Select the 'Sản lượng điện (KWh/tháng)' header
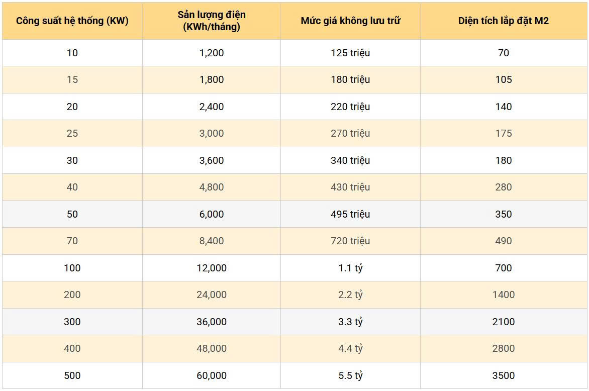Image resolution: width=589 pixels, height=391 pixels. pos(212,21)
